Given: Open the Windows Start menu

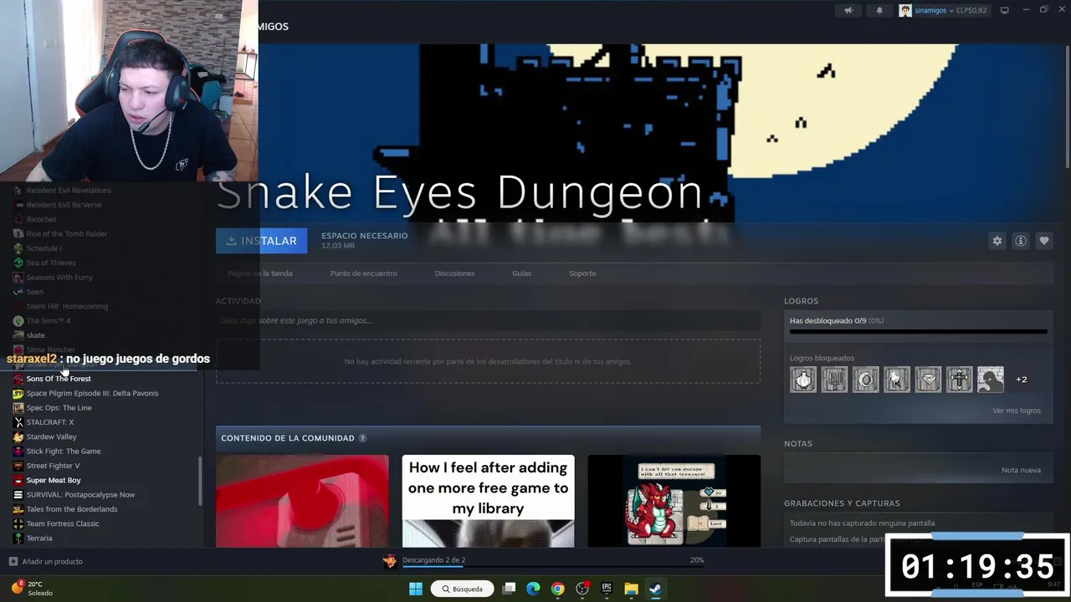Looking at the screenshot, I should (x=416, y=589).
